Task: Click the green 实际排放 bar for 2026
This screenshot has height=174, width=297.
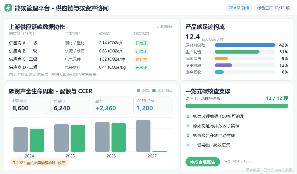Action: pyautogui.click(x=119, y=138)
